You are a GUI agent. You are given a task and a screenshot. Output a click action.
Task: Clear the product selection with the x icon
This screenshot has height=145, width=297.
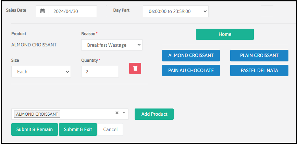pos(117,113)
